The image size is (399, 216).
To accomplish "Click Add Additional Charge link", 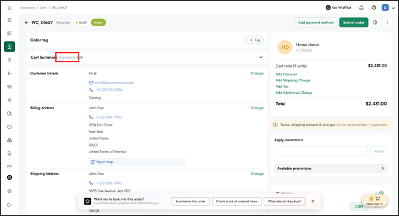I will coord(294,93).
